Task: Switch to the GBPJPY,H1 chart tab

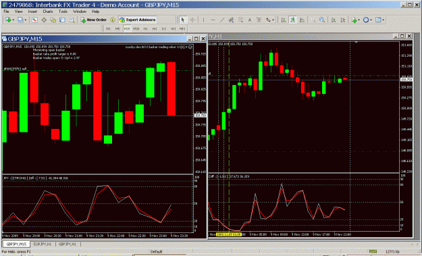Action: click(x=68, y=244)
